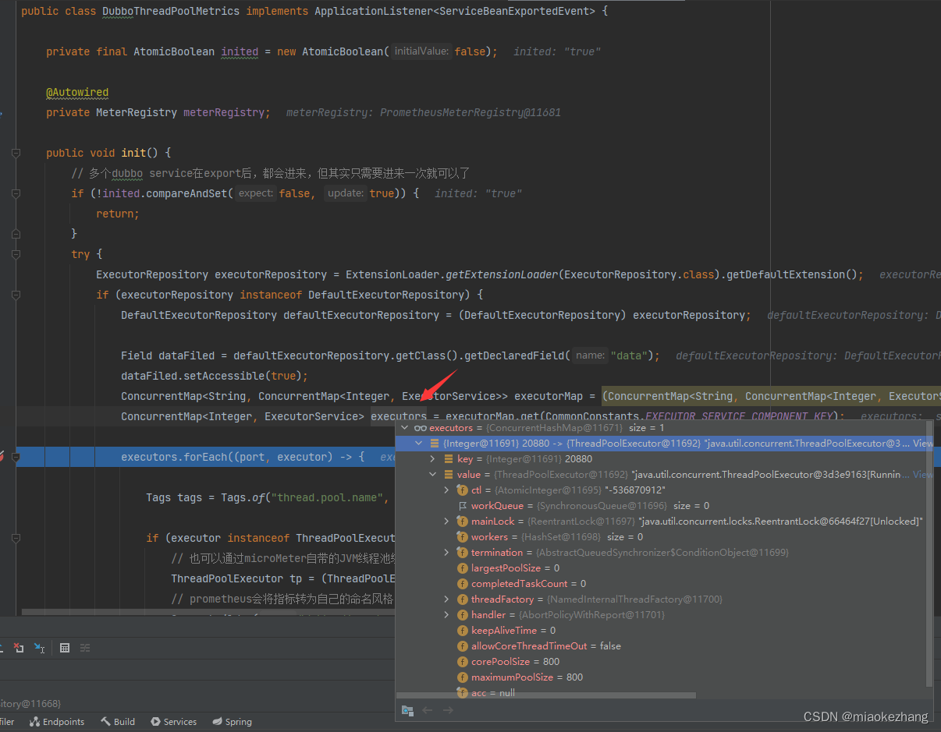Click the Spring leaf icon in bottom bar
The height and width of the screenshot is (732, 941).
[218, 722]
